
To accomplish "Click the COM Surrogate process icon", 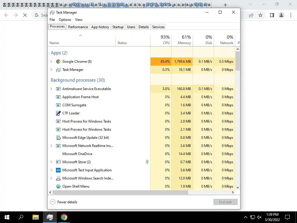I will 58,105.
